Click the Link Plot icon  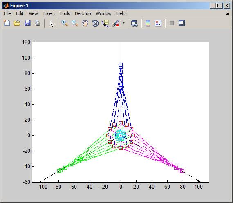point(134,23)
